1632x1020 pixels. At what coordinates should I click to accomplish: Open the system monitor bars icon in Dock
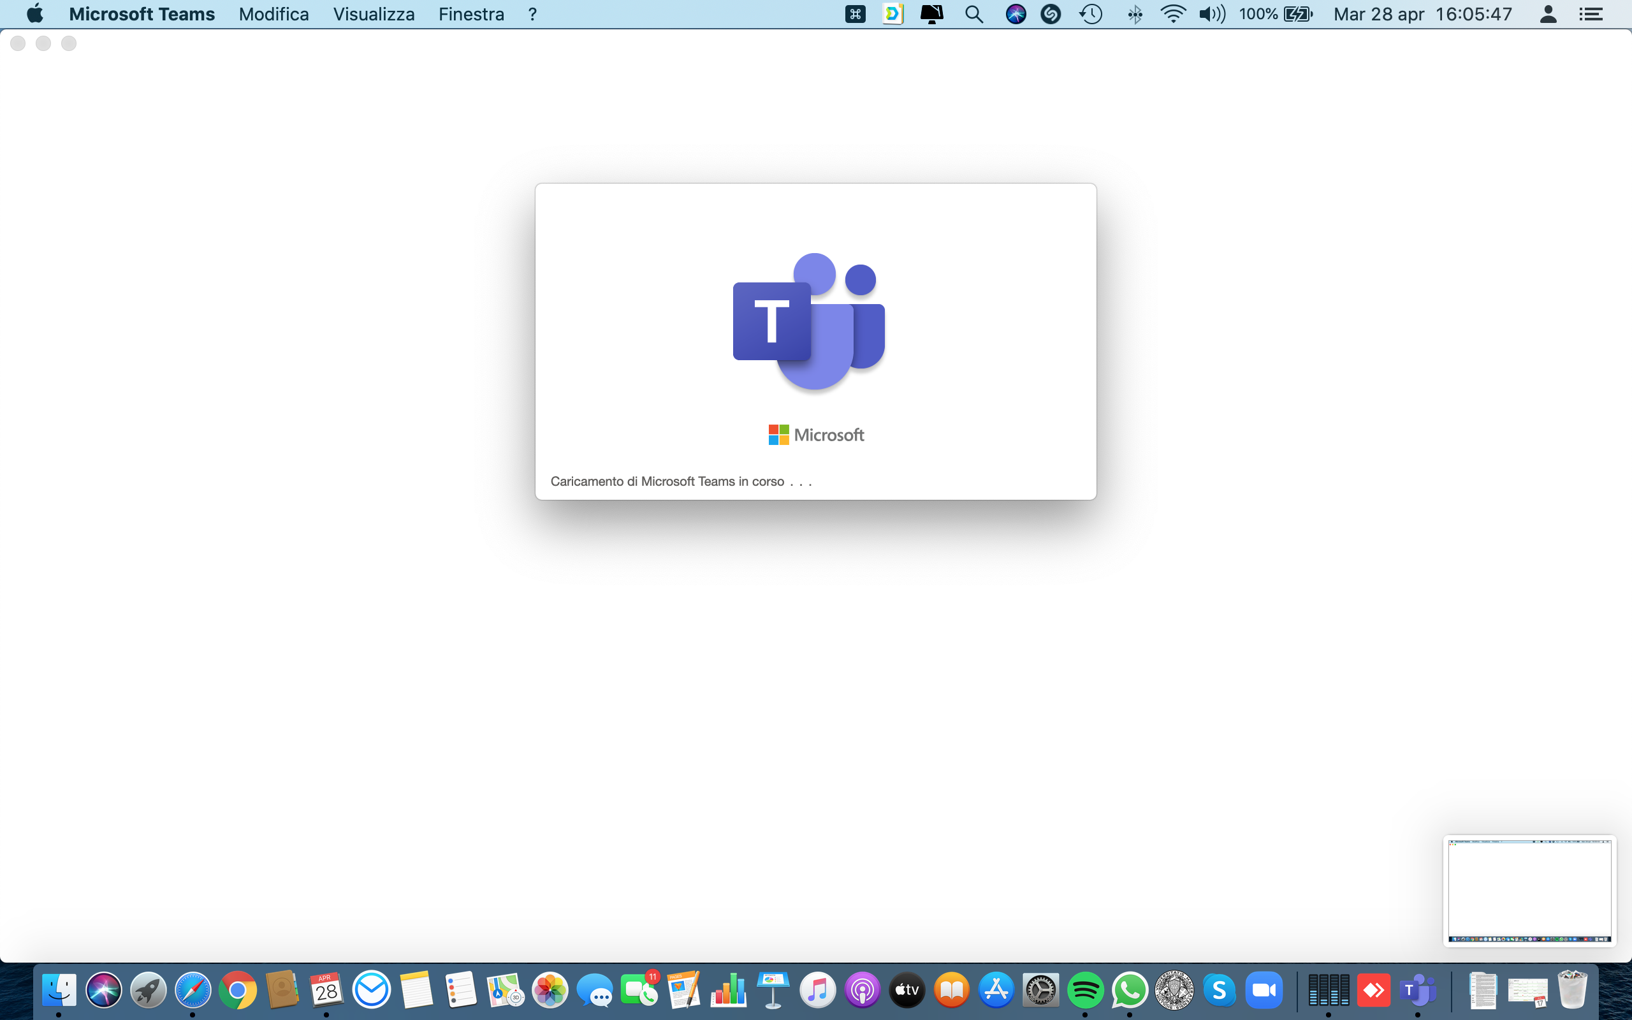click(1329, 989)
